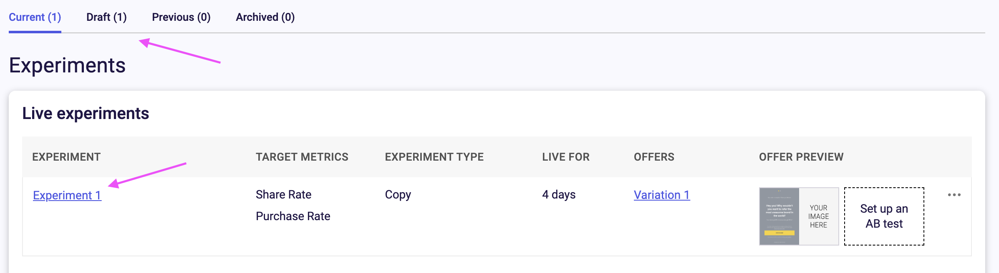
Task: Select the Purchase Rate metric text
Action: tap(293, 216)
